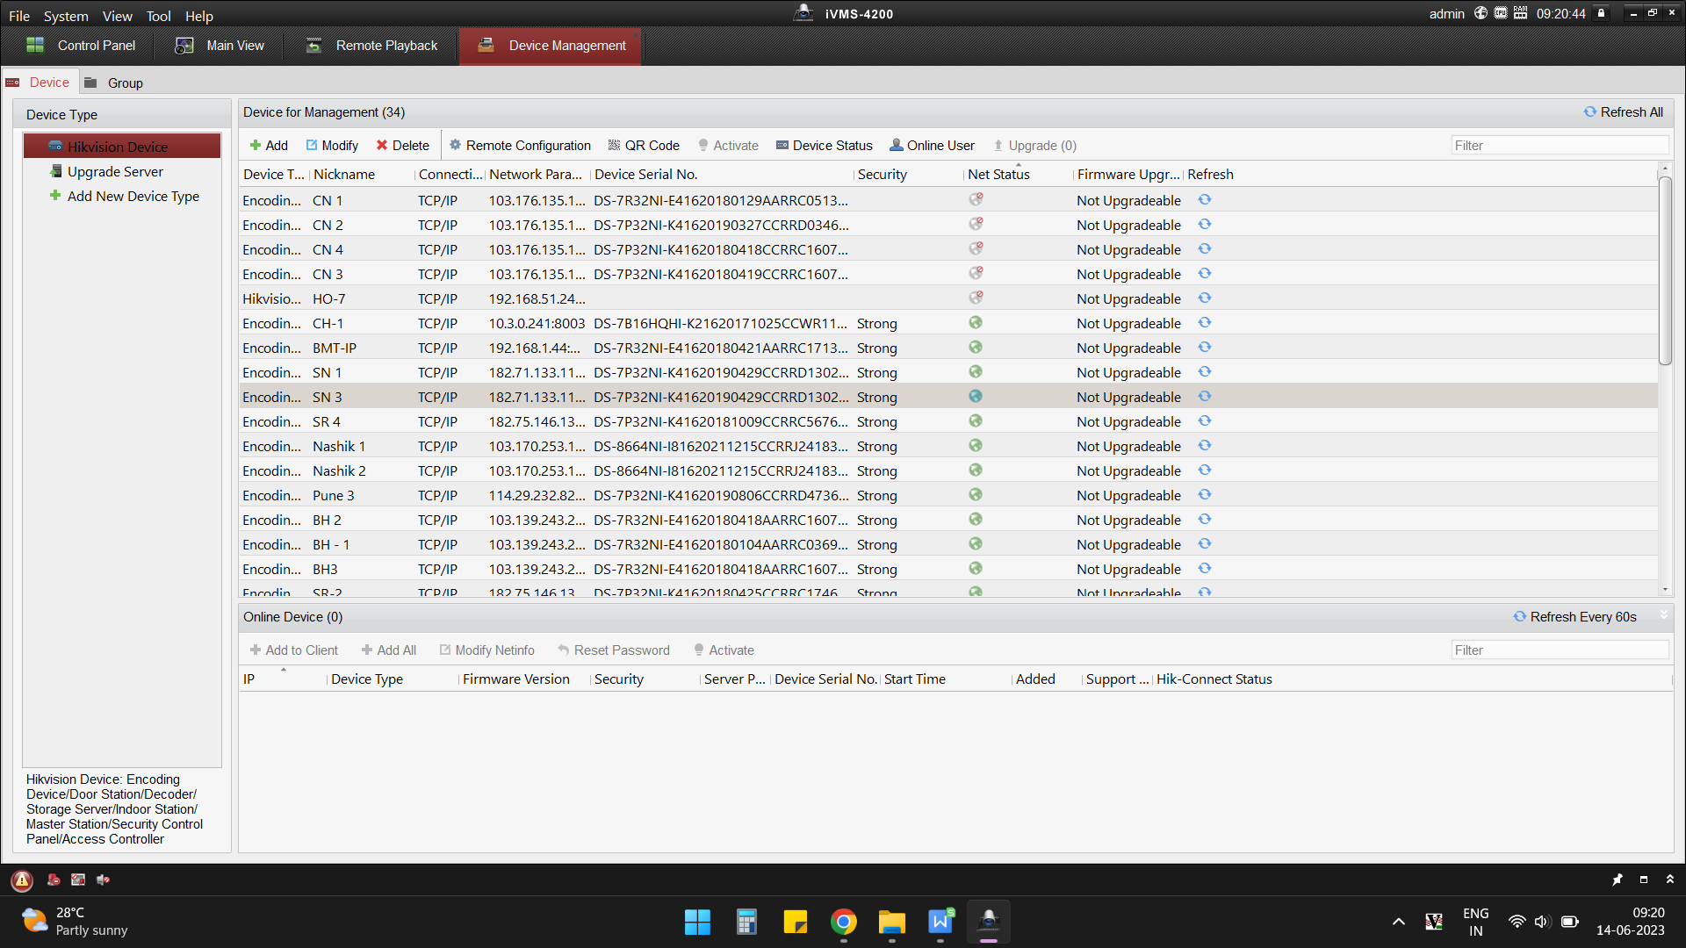Click the Add device button
Image resolution: width=1686 pixels, height=948 pixels.
(x=269, y=146)
